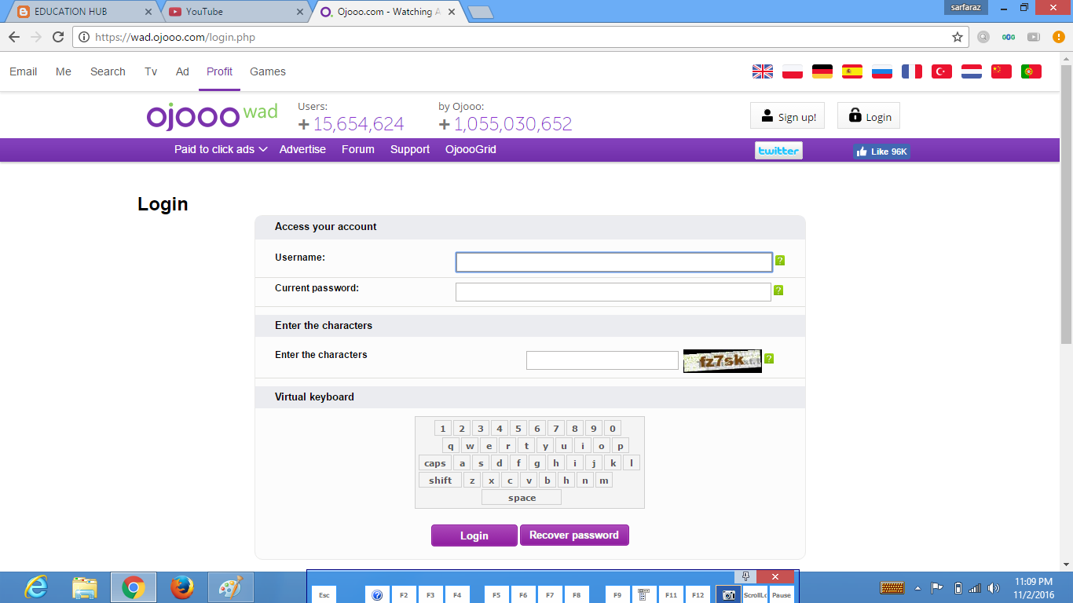Open the volume control in system tray
The height and width of the screenshot is (603, 1073).
click(994, 587)
